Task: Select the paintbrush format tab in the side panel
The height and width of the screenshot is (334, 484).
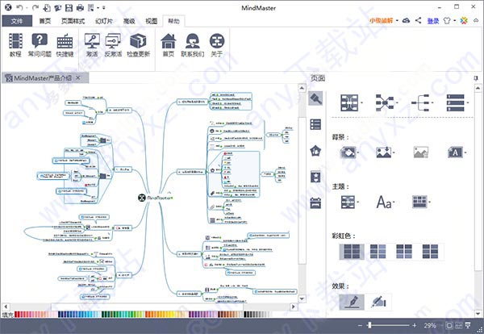Action: tap(315, 98)
